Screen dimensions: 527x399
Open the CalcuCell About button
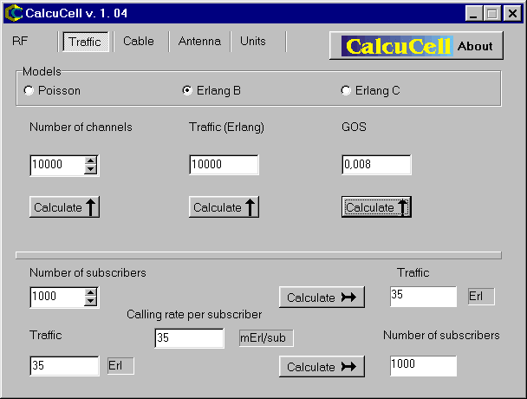[416, 46]
